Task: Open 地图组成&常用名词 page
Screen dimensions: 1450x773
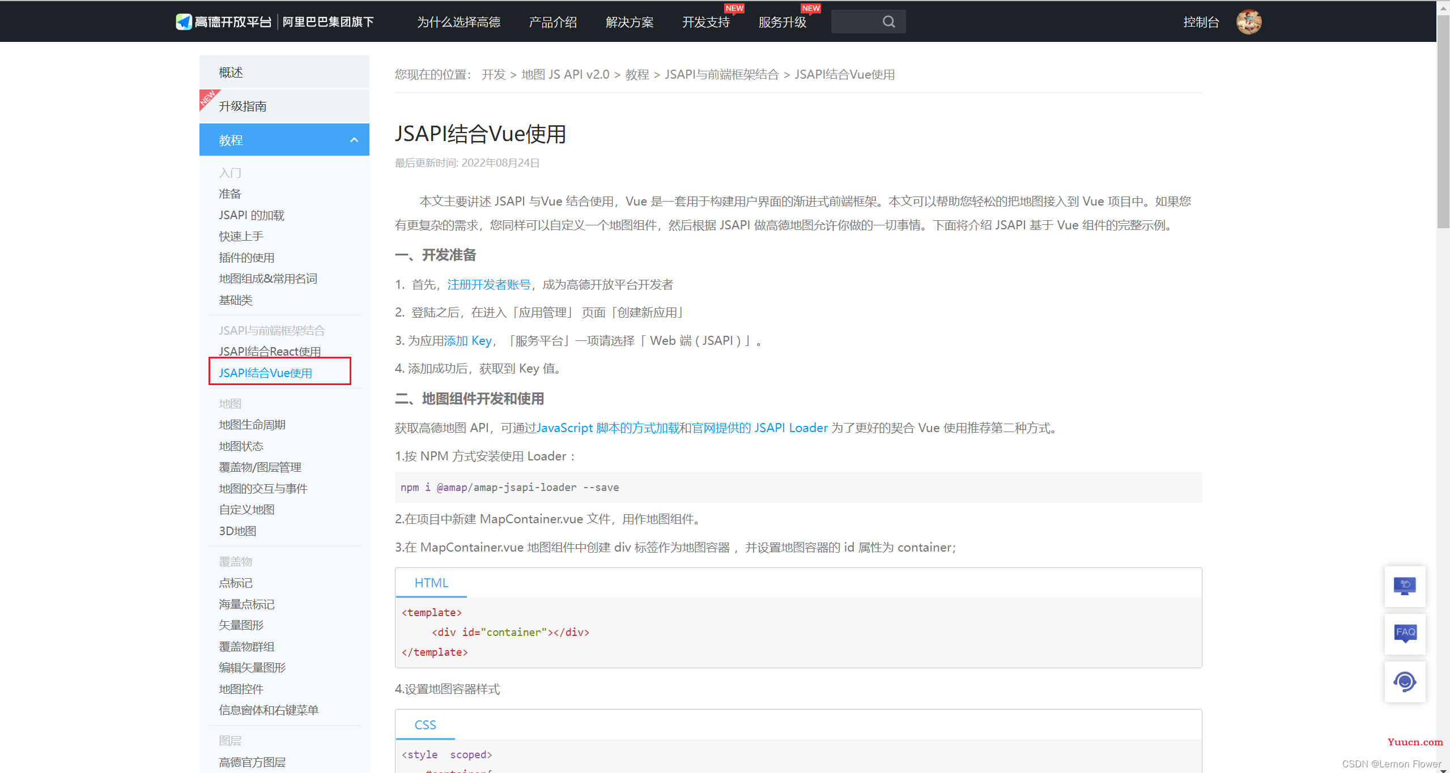Action: (268, 279)
